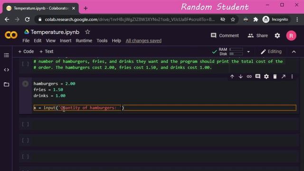Click the 'hamburgers = 2.00' code line
The height and width of the screenshot is (171, 304).
click(55, 84)
